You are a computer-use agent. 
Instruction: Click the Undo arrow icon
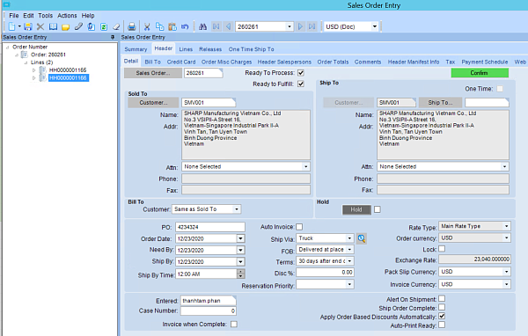click(185, 26)
